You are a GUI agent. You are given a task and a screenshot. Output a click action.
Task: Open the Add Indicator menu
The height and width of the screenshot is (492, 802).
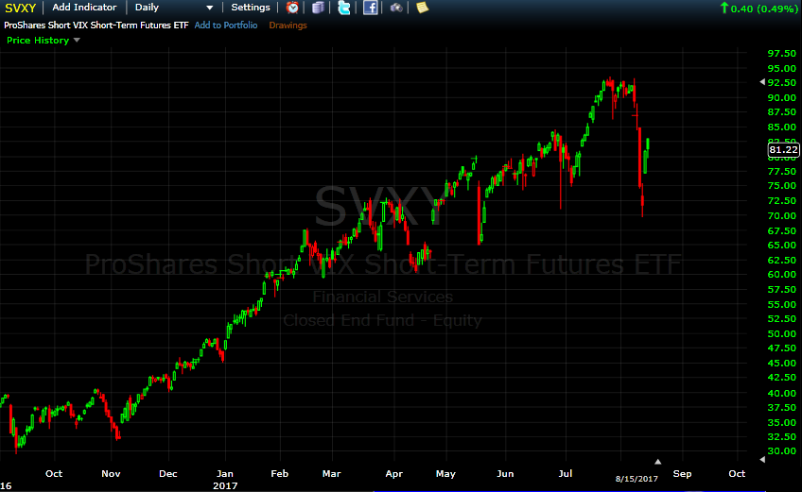pyautogui.click(x=84, y=8)
